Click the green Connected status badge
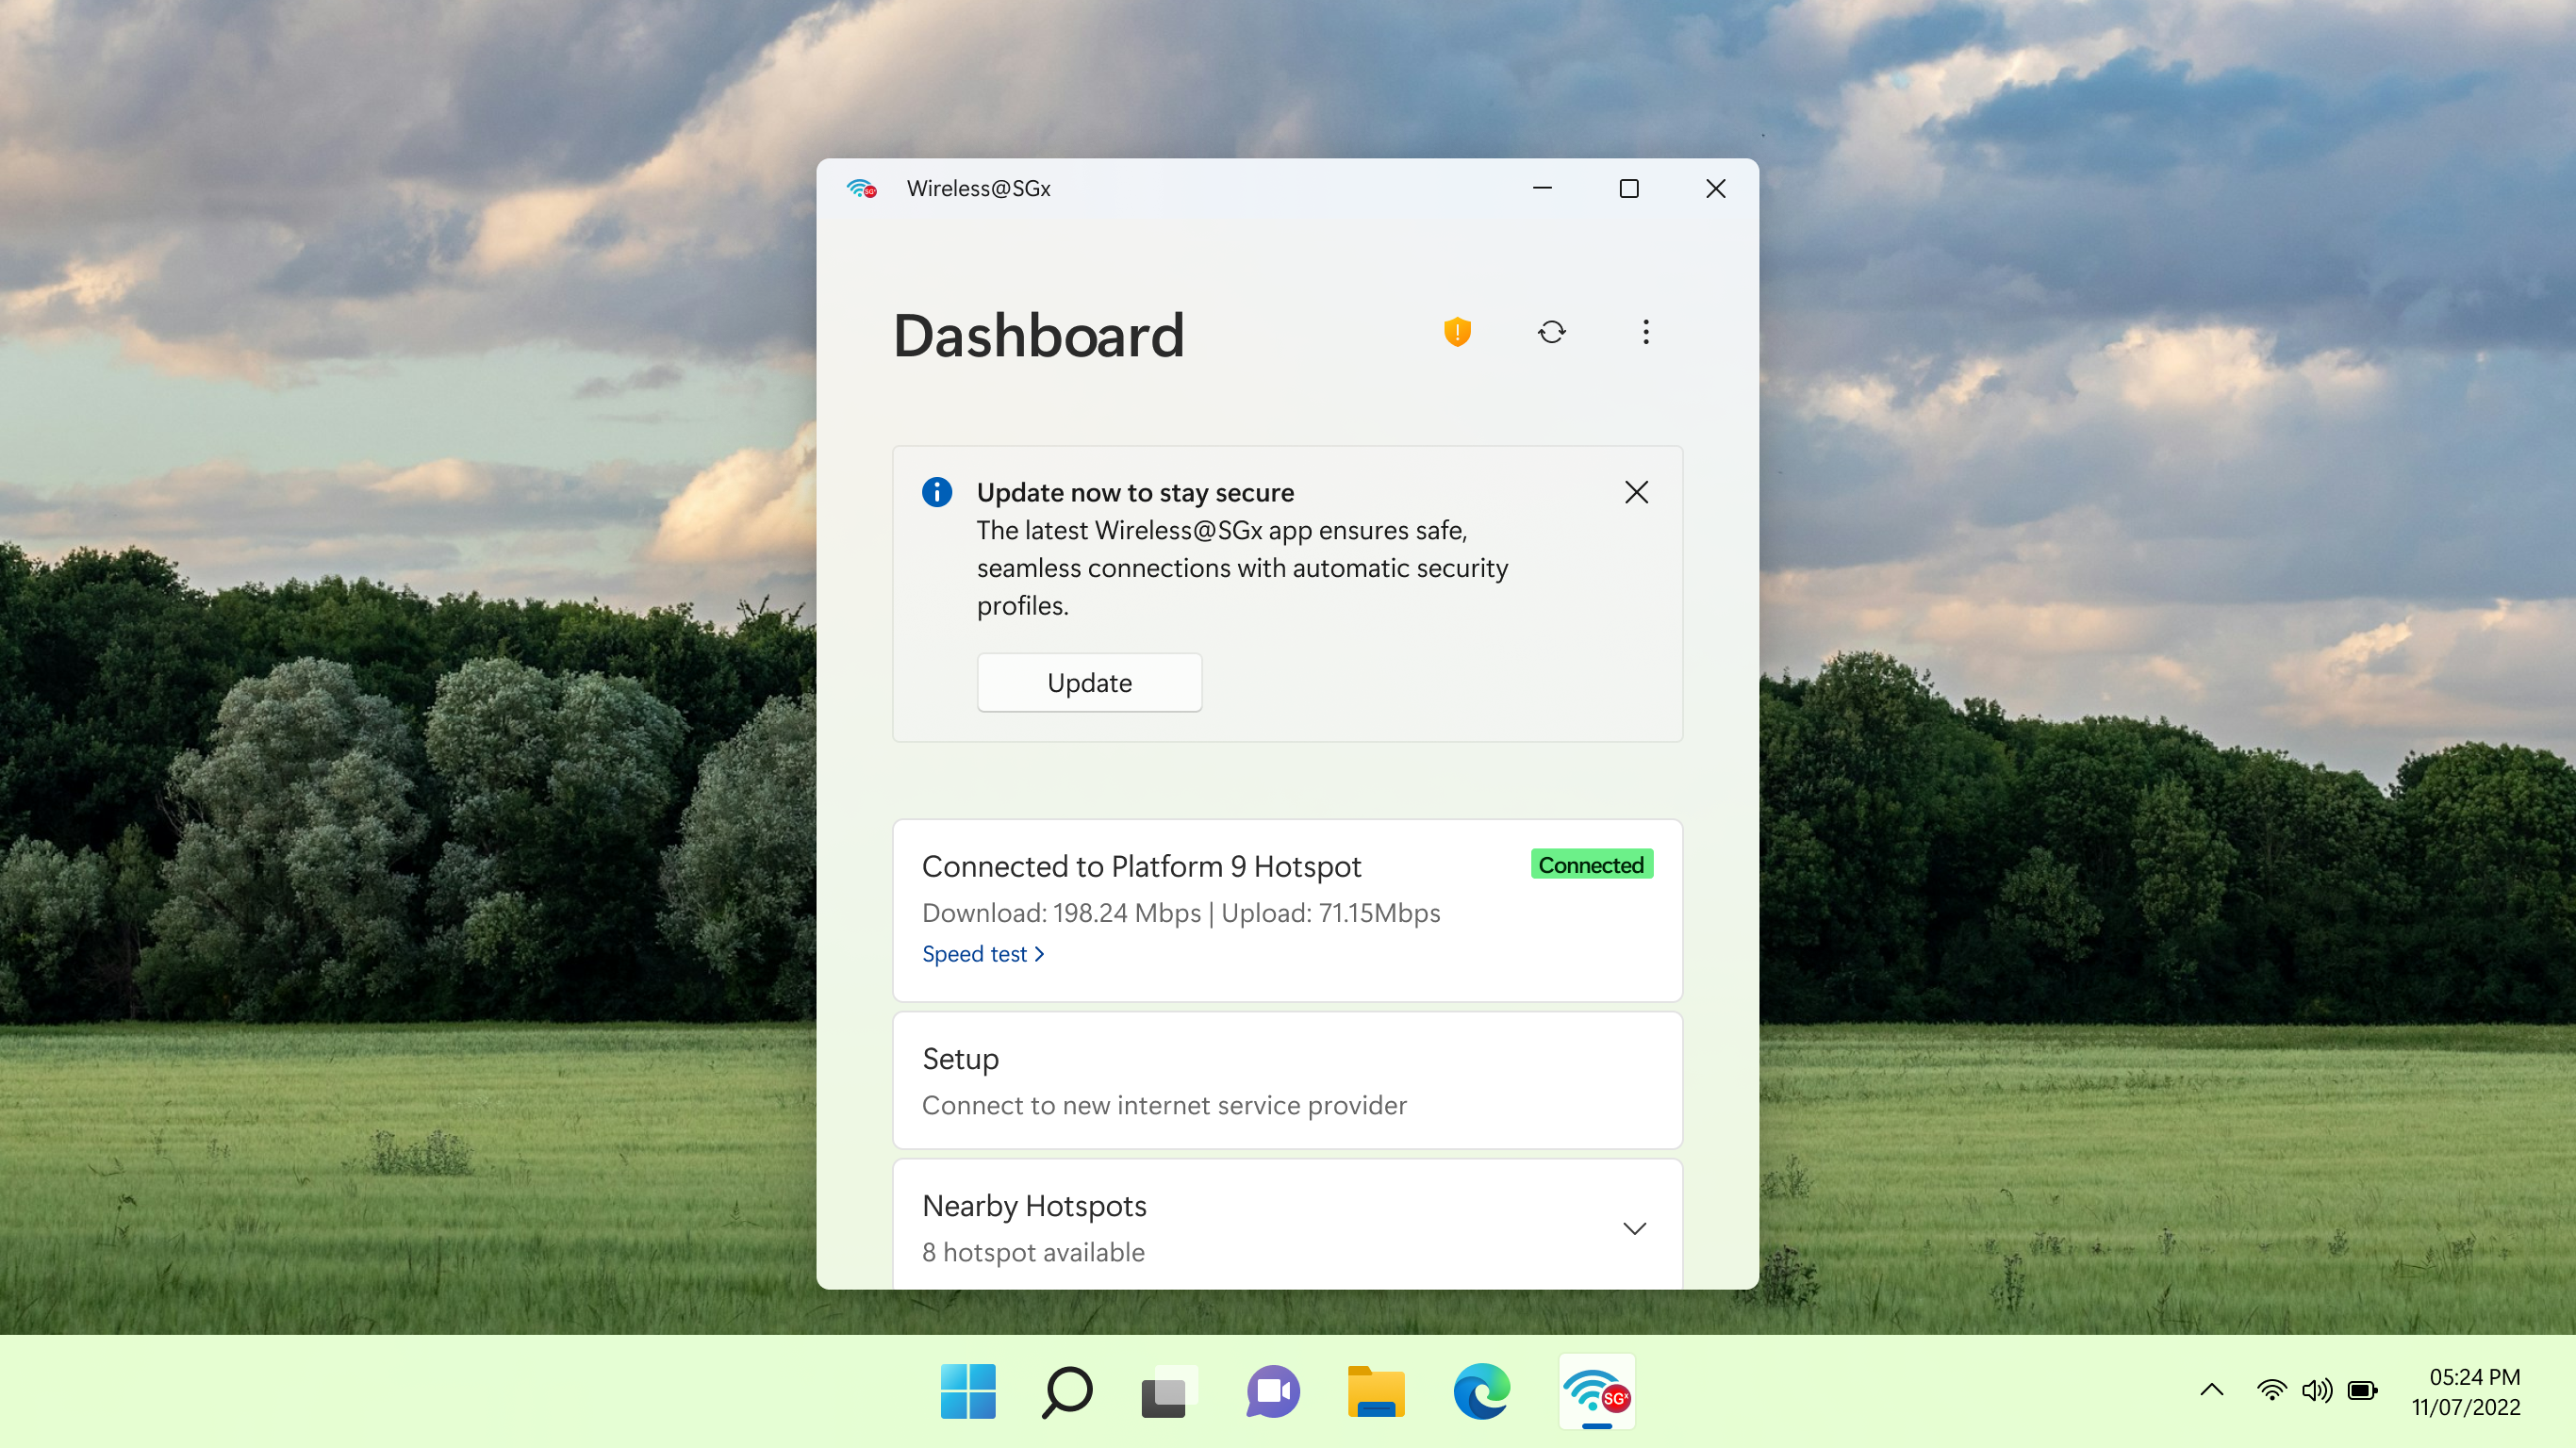Viewport: 2576px width, 1448px height. click(x=1590, y=865)
